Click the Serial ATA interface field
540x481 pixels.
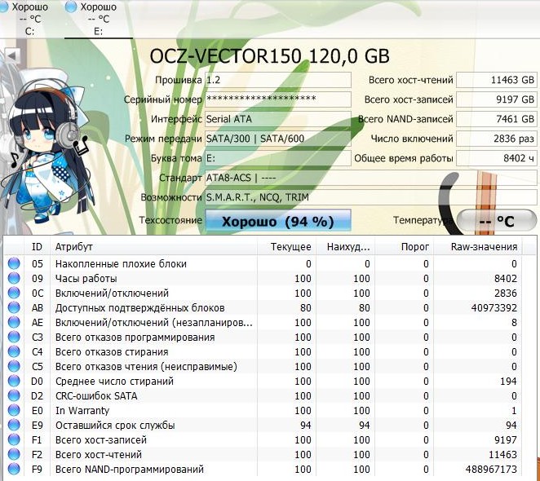click(278, 119)
